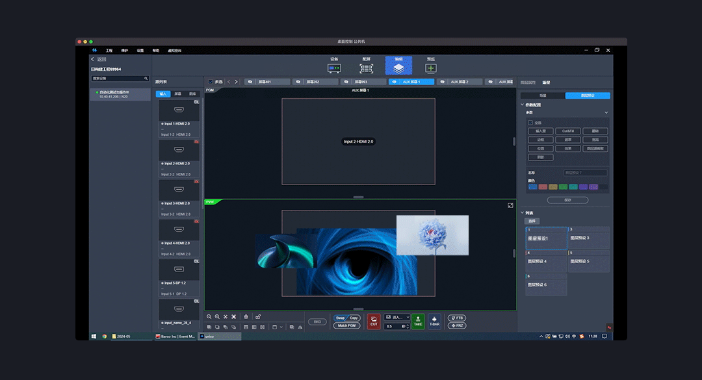
Task: Click the blue app logo in menu bar
Action: pos(94,50)
